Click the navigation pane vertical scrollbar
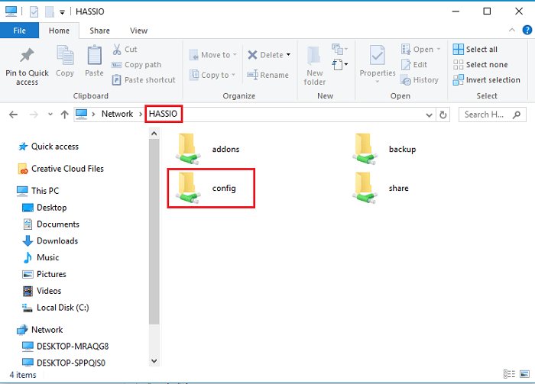This screenshot has width=535, height=384. [x=155, y=229]
